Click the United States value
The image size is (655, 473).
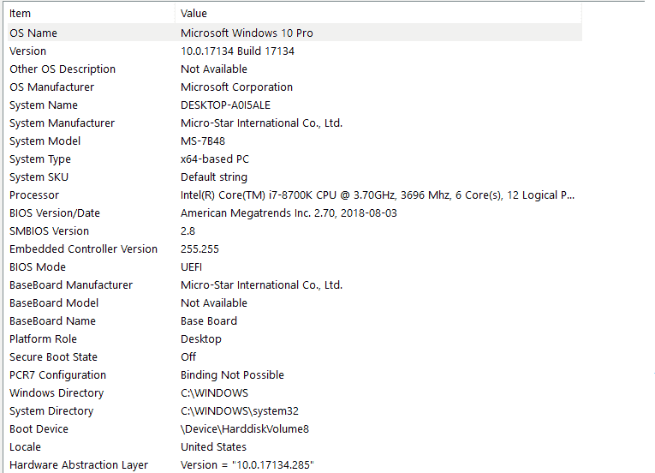(x=213, y=446)
